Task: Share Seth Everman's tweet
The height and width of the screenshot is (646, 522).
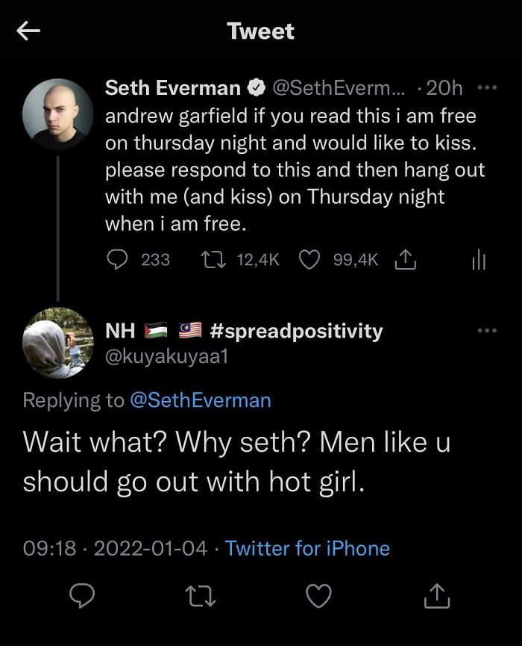Action: click(403, 259)
